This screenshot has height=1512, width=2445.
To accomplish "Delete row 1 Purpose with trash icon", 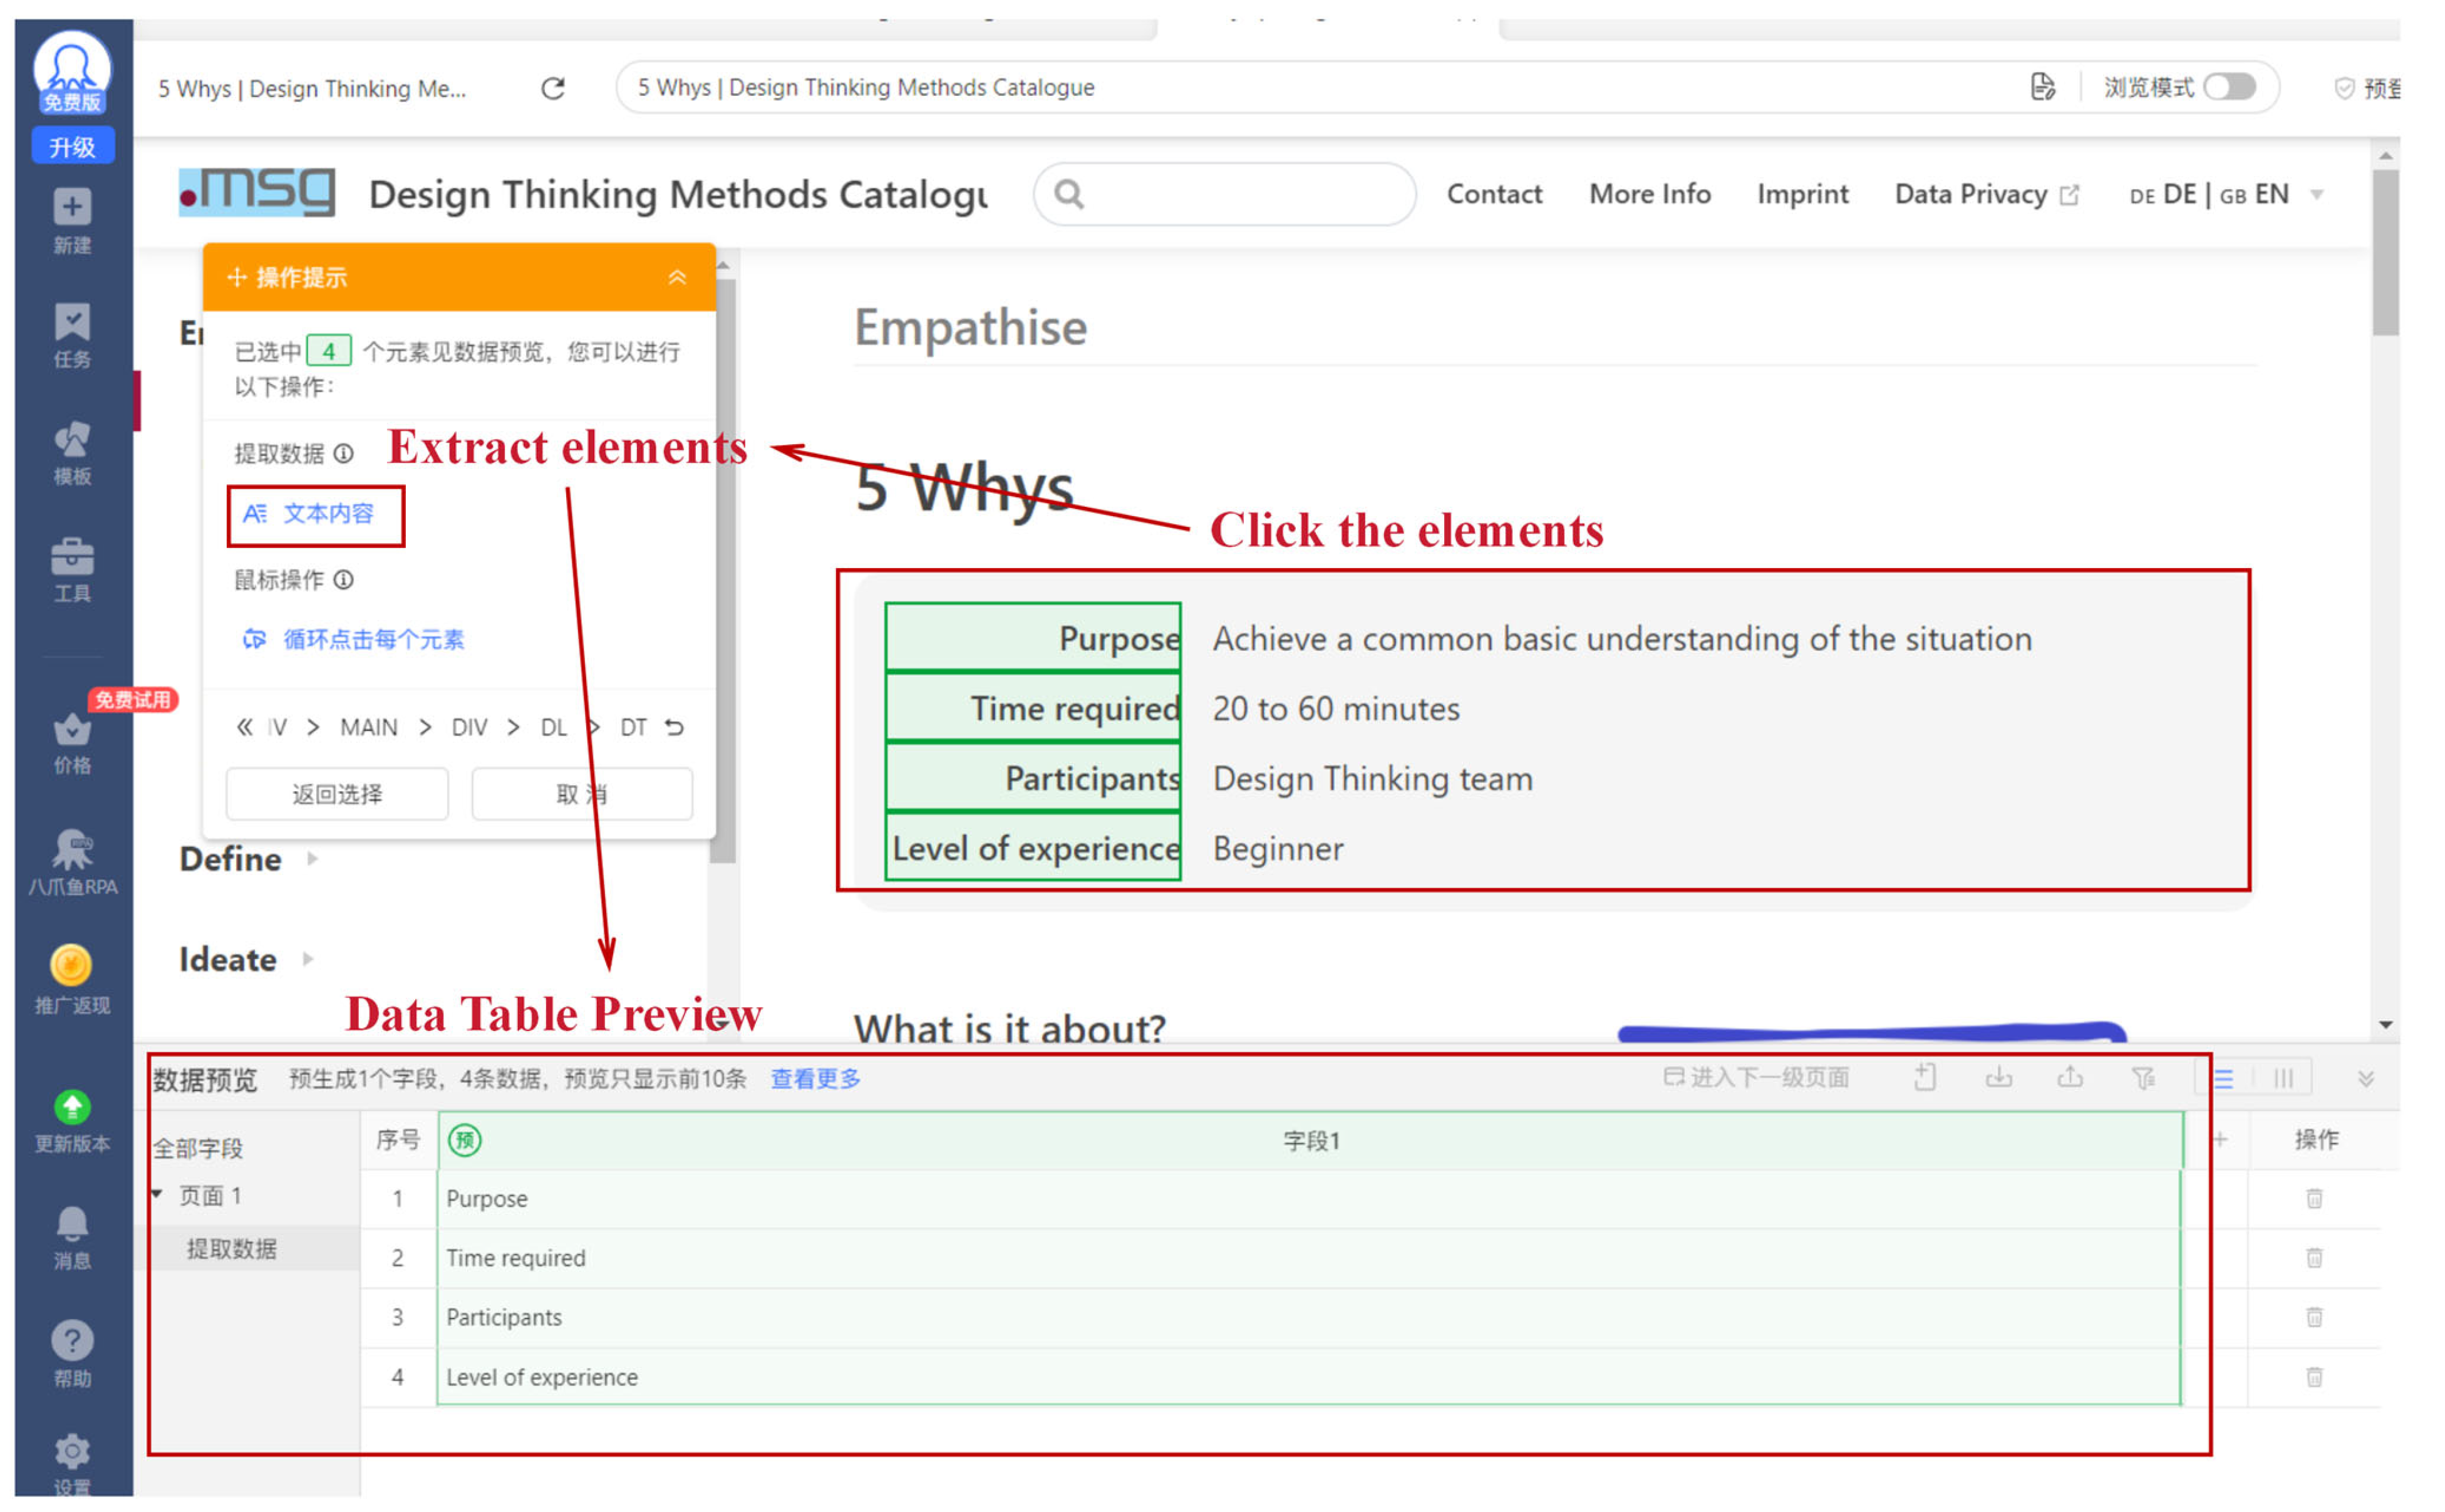I will (x=2313, y=1198).
